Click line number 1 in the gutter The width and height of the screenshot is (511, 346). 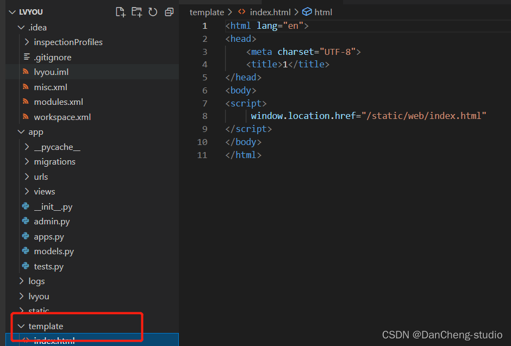click(x=204, y=26)
